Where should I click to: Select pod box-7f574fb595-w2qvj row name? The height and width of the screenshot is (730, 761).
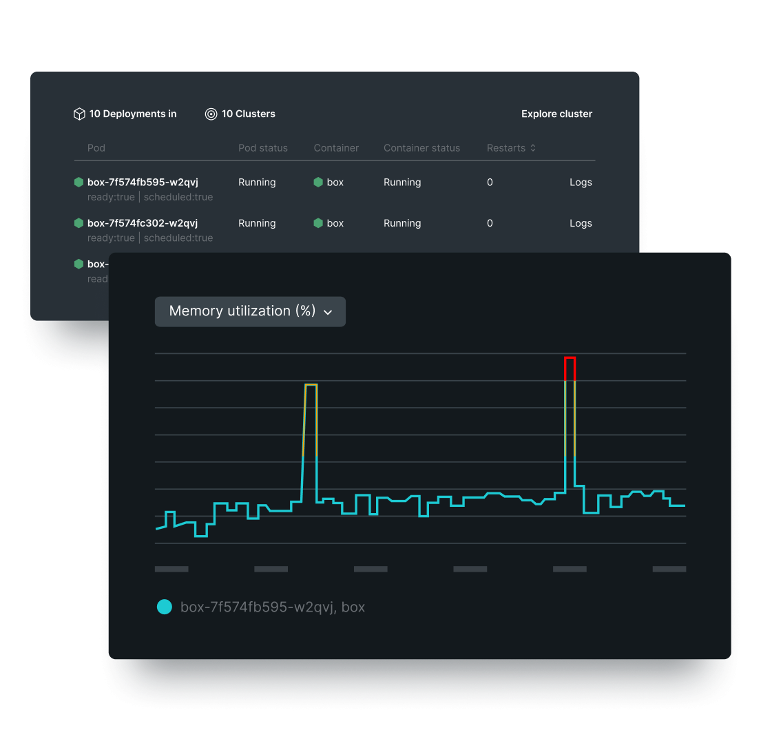pos(143,182)
